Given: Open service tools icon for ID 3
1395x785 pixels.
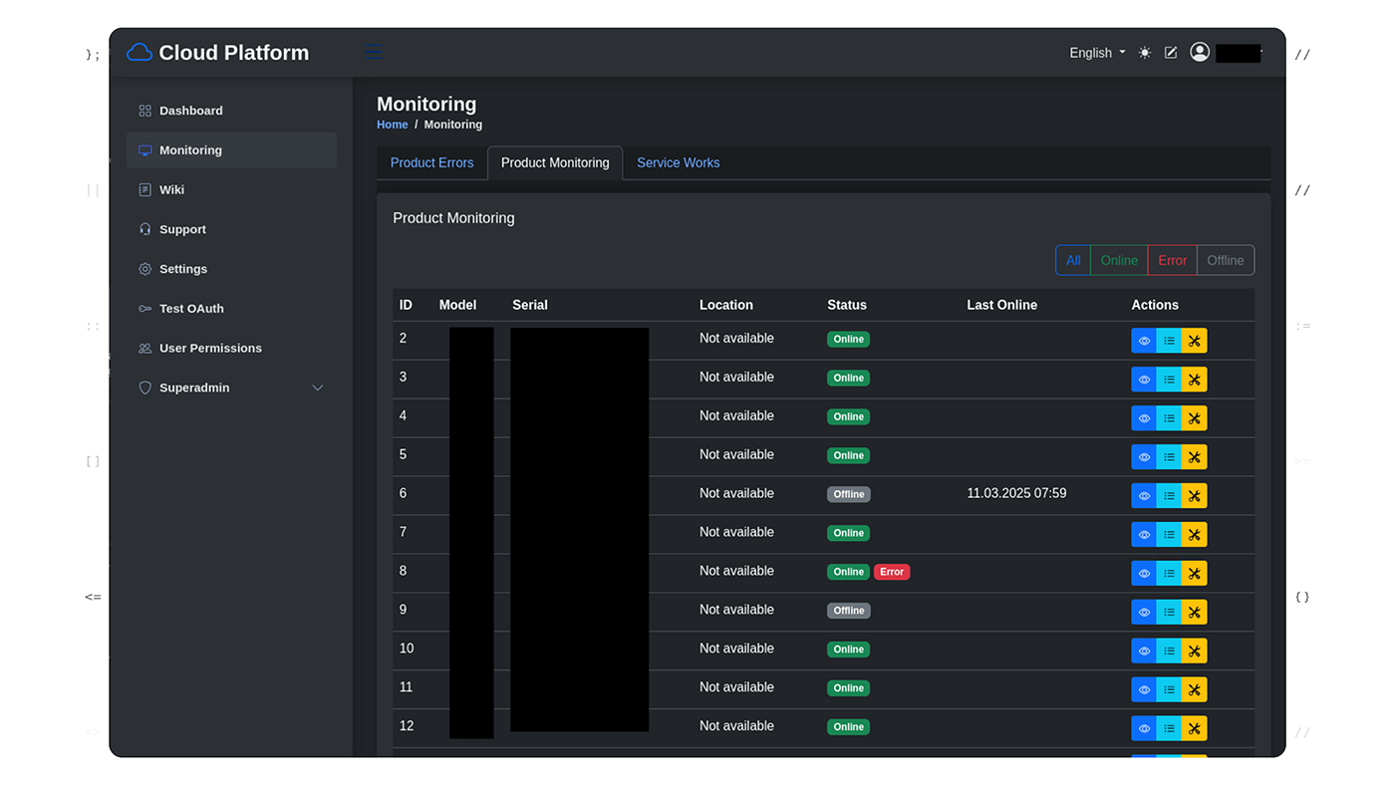Looking at the screenshot, I should 1194,380.
